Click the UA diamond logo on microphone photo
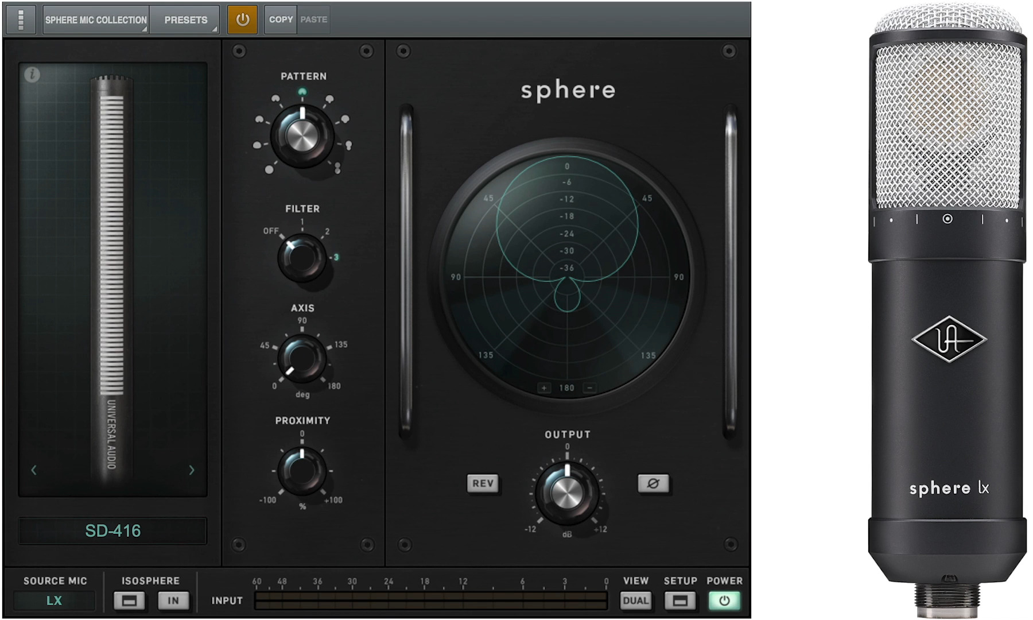This screenshot has width=1033, height=620. coord(949,339)
